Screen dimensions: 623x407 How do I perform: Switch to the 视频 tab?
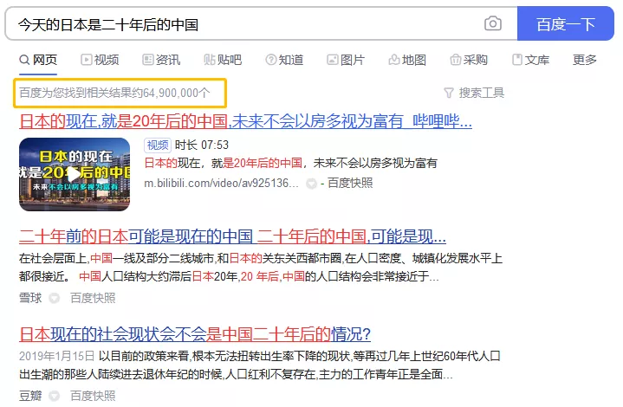(x=100, y=60)
